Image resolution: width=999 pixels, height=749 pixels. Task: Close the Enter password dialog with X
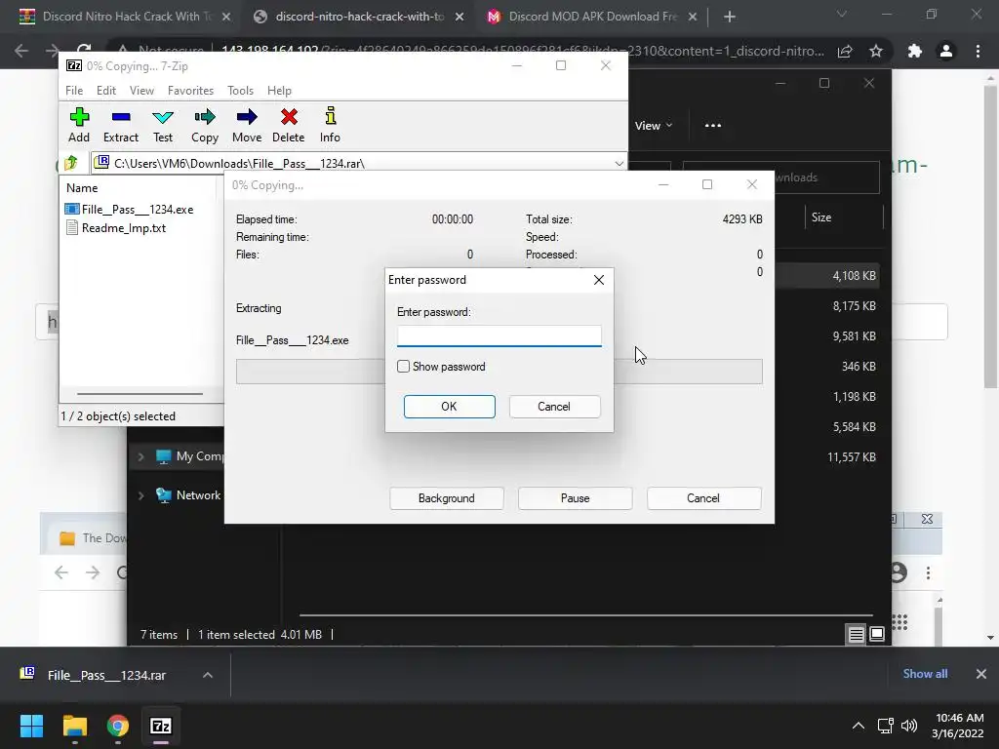click(x=599, y=280)
